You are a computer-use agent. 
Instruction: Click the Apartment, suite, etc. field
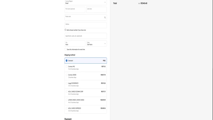85,36
